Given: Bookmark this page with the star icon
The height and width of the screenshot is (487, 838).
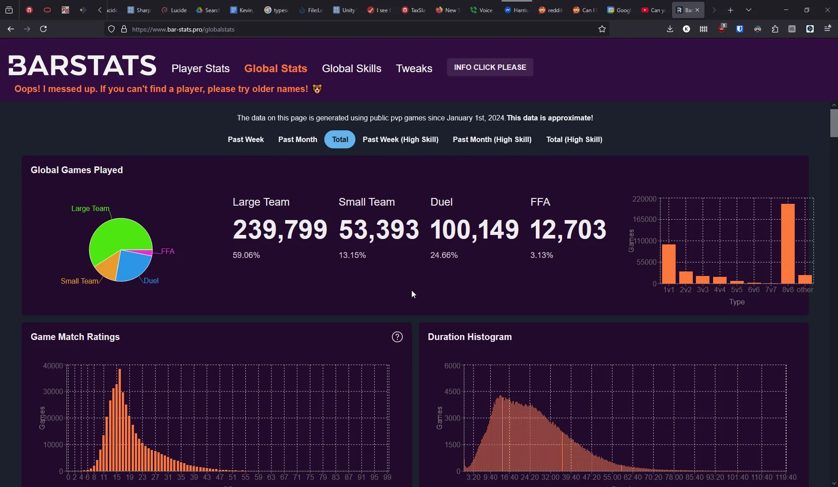Looking at the screenshot, I should [602, 29].
